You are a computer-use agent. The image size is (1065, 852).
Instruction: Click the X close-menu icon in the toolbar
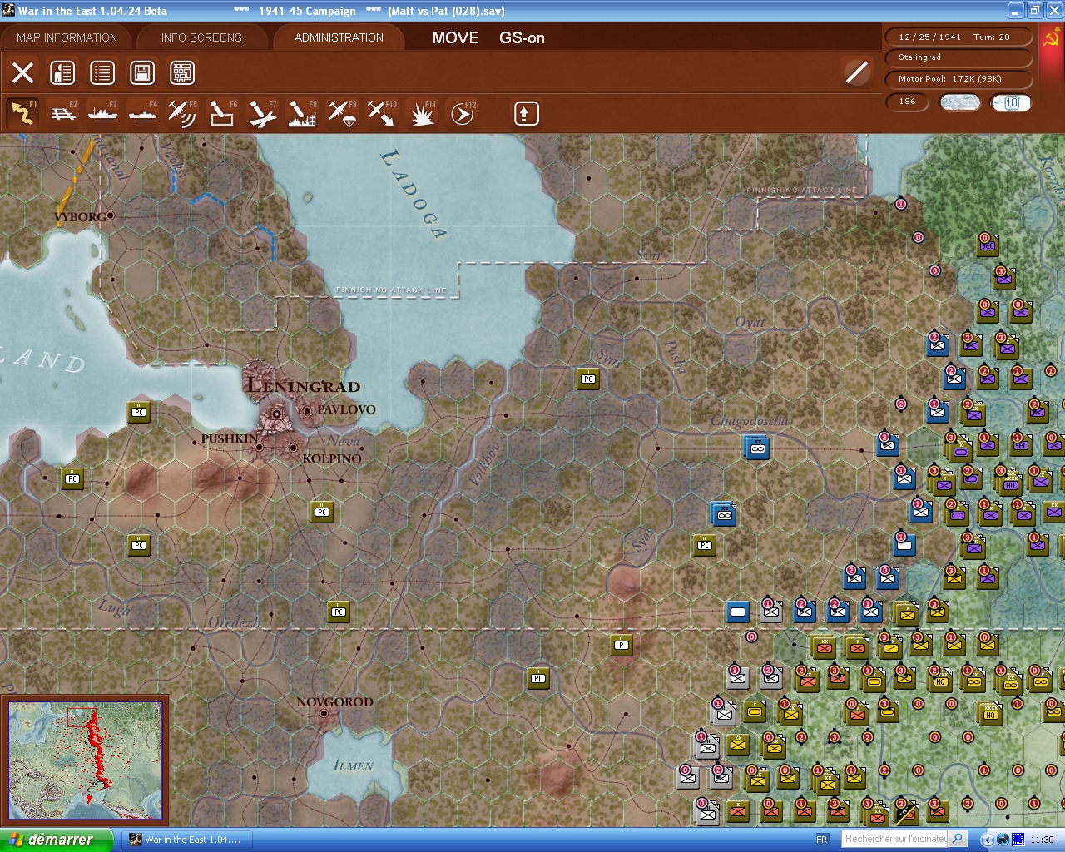pyautogui.click(x=23, y=72)
